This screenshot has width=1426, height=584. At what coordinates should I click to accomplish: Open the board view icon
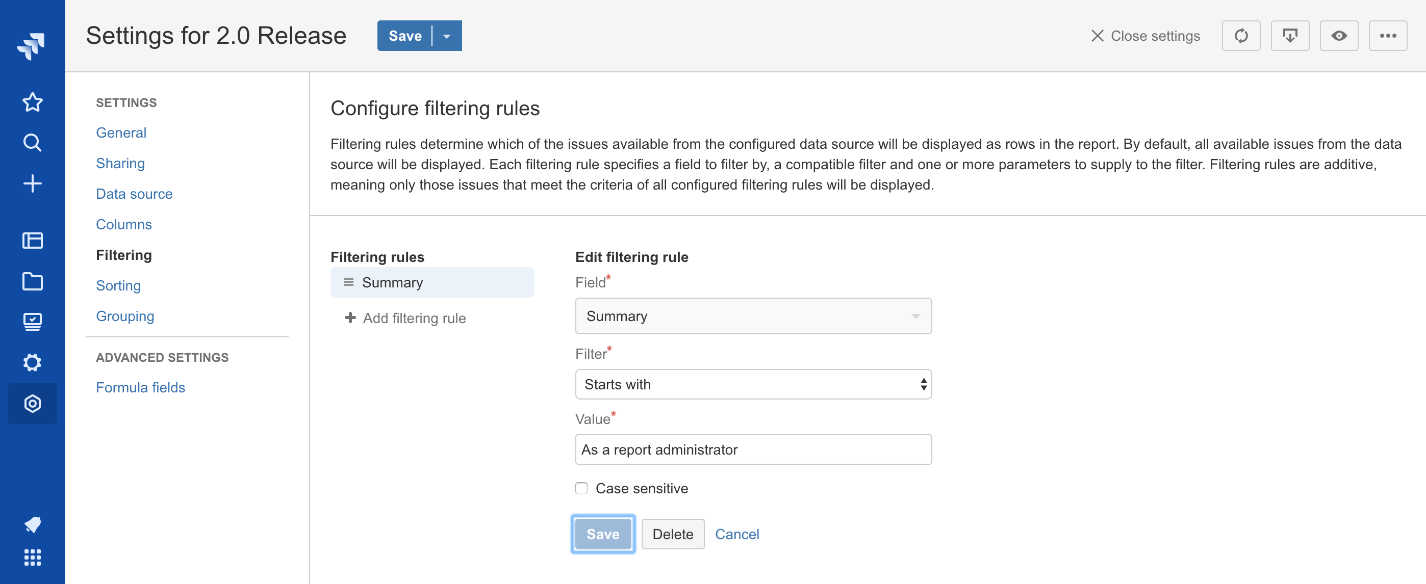pos(32,241)
